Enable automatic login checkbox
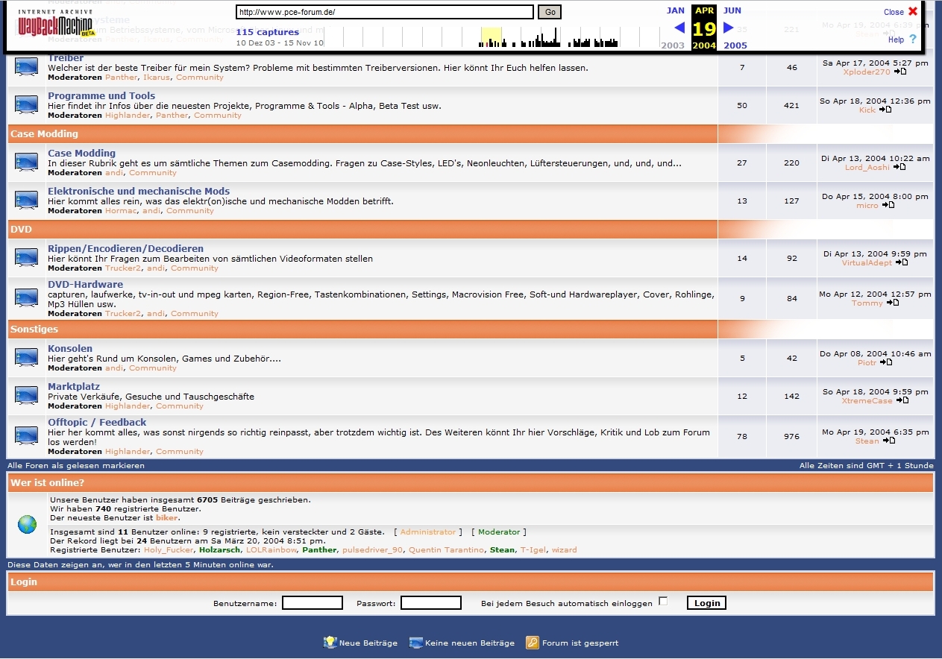Image resolution: width=942 pixels, height=659 pixels. coord(663,602)
